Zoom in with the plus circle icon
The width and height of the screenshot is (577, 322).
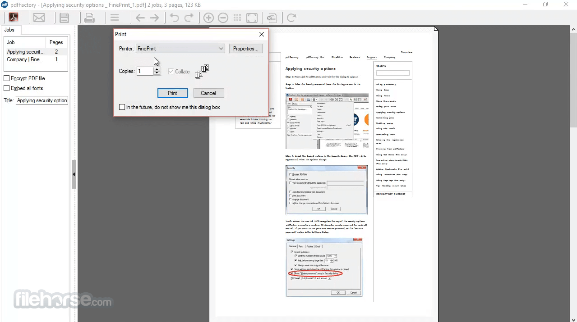pyautogui.click(x=208, y=18)
